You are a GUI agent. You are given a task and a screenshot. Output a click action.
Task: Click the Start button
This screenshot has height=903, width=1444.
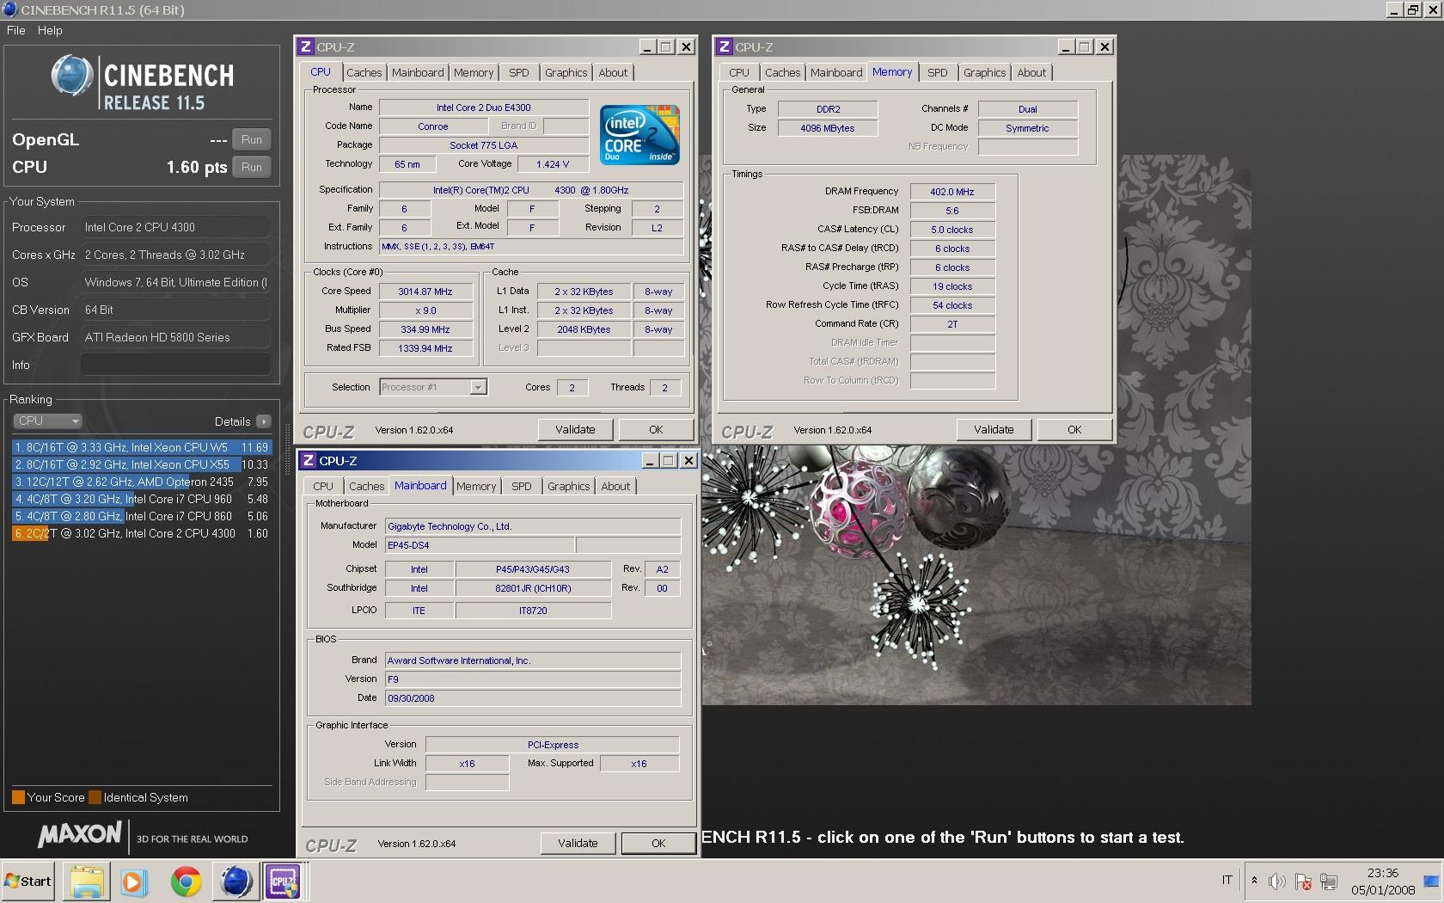tap(28, 881)
